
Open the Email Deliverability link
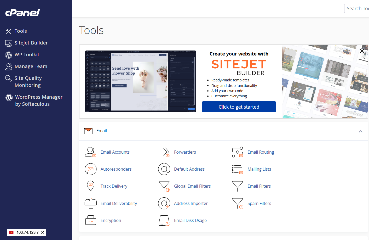pos(119,203)
